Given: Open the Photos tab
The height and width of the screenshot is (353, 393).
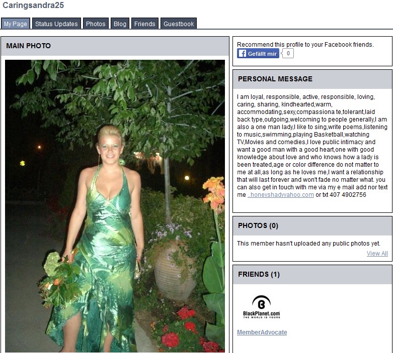Looking at the screenshot, I should coord(96,24).
